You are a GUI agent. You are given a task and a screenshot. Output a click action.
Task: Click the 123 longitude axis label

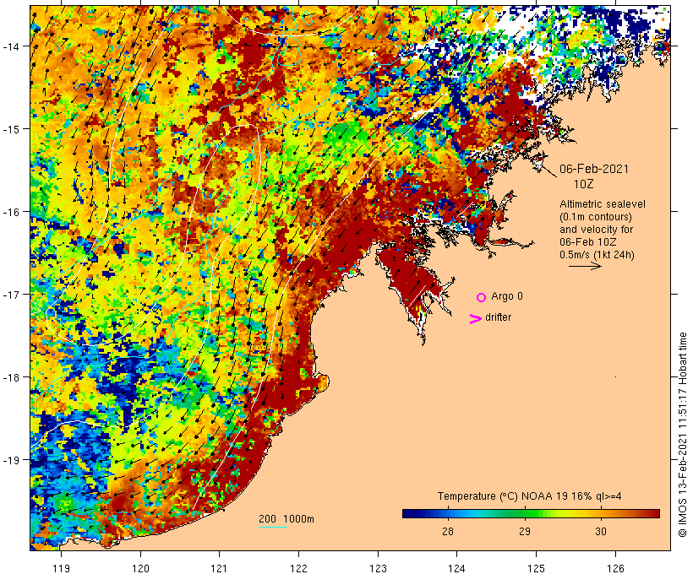coord(378,569)
